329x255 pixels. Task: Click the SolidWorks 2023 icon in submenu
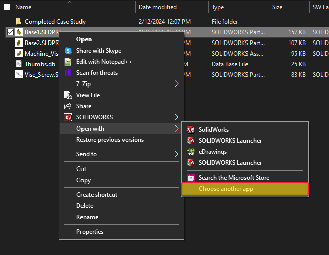click(191, 130)
